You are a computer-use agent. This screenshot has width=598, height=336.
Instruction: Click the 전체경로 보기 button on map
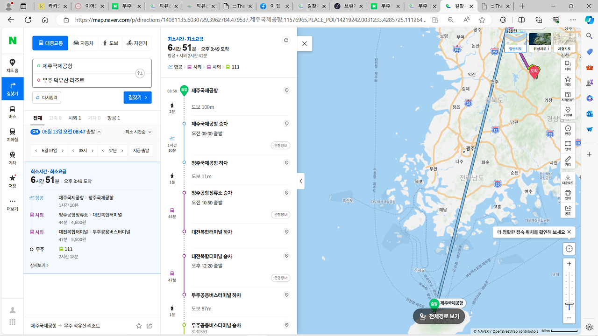pyautogui.click(x=439, y=316)
